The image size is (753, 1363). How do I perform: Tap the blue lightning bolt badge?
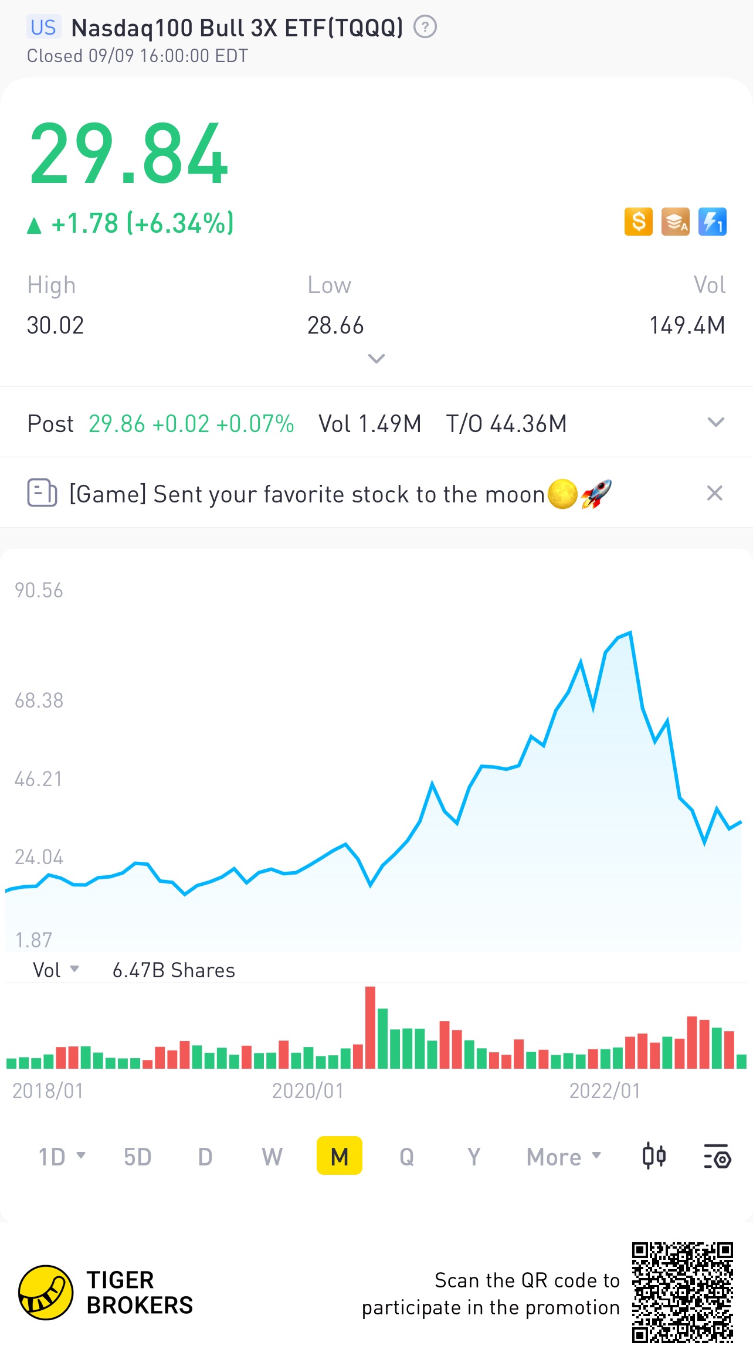click(713, 222)
